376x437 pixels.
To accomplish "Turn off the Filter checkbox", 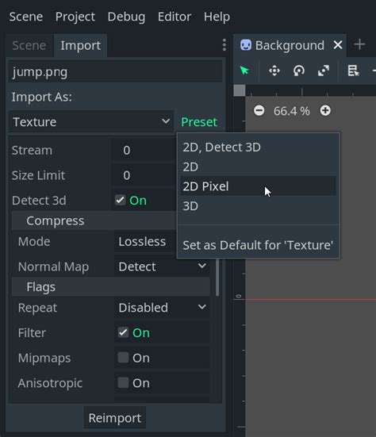I will click(x=123, y=332).
